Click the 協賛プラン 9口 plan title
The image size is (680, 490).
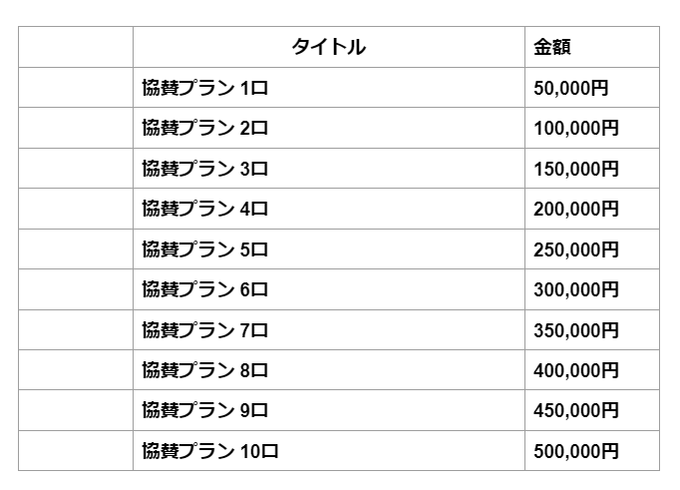[205, 410]
